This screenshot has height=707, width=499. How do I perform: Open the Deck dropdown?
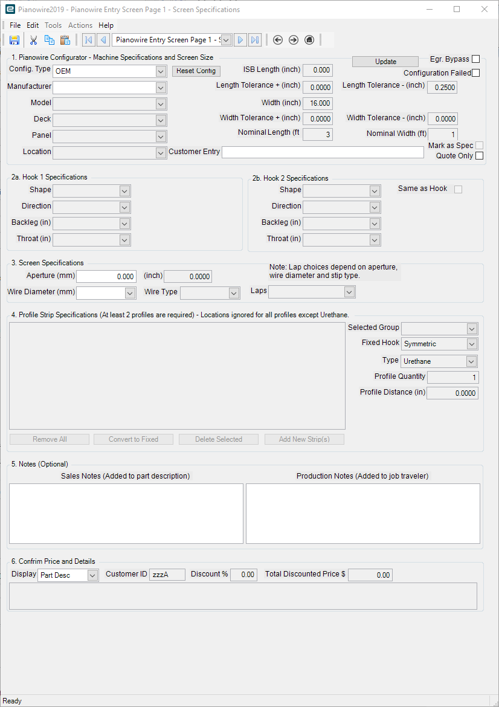click(x=161, y=120)
